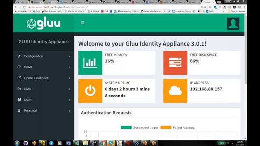Toggle the sidebar with the hamburger icon
This screenshot has height=146, width=260.
tap(82, 23)
